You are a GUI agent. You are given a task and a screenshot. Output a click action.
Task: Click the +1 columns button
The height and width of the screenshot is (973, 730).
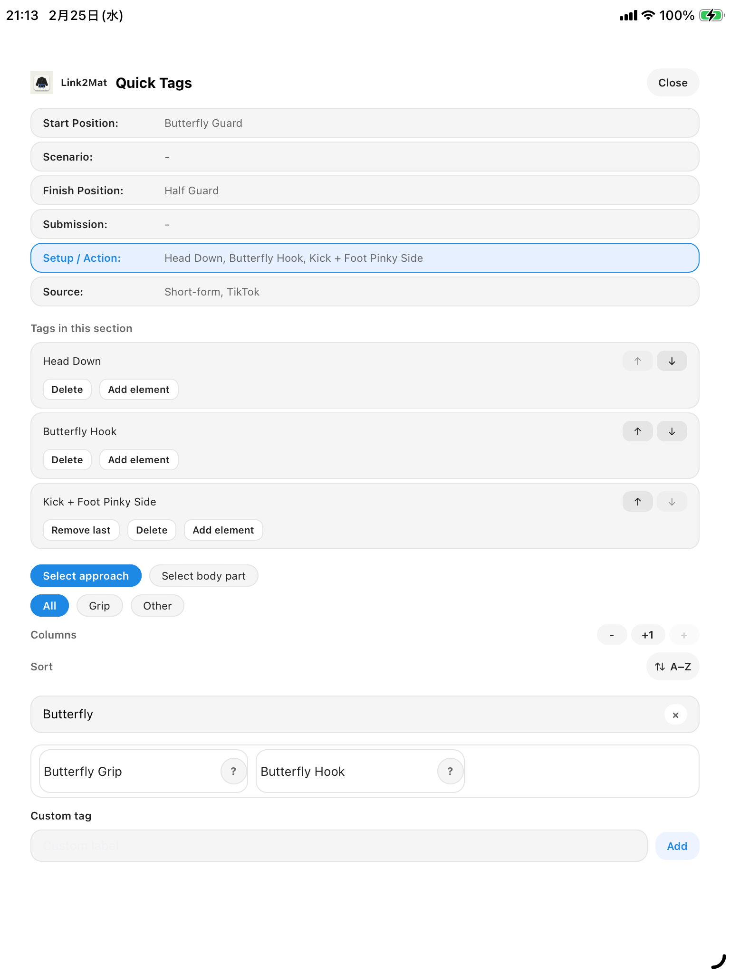(648, 635)
